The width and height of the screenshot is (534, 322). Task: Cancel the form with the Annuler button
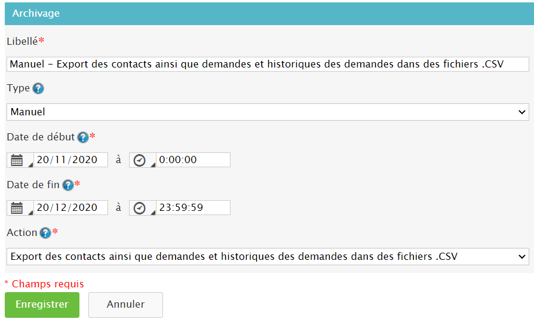click(x=125, y=305)
